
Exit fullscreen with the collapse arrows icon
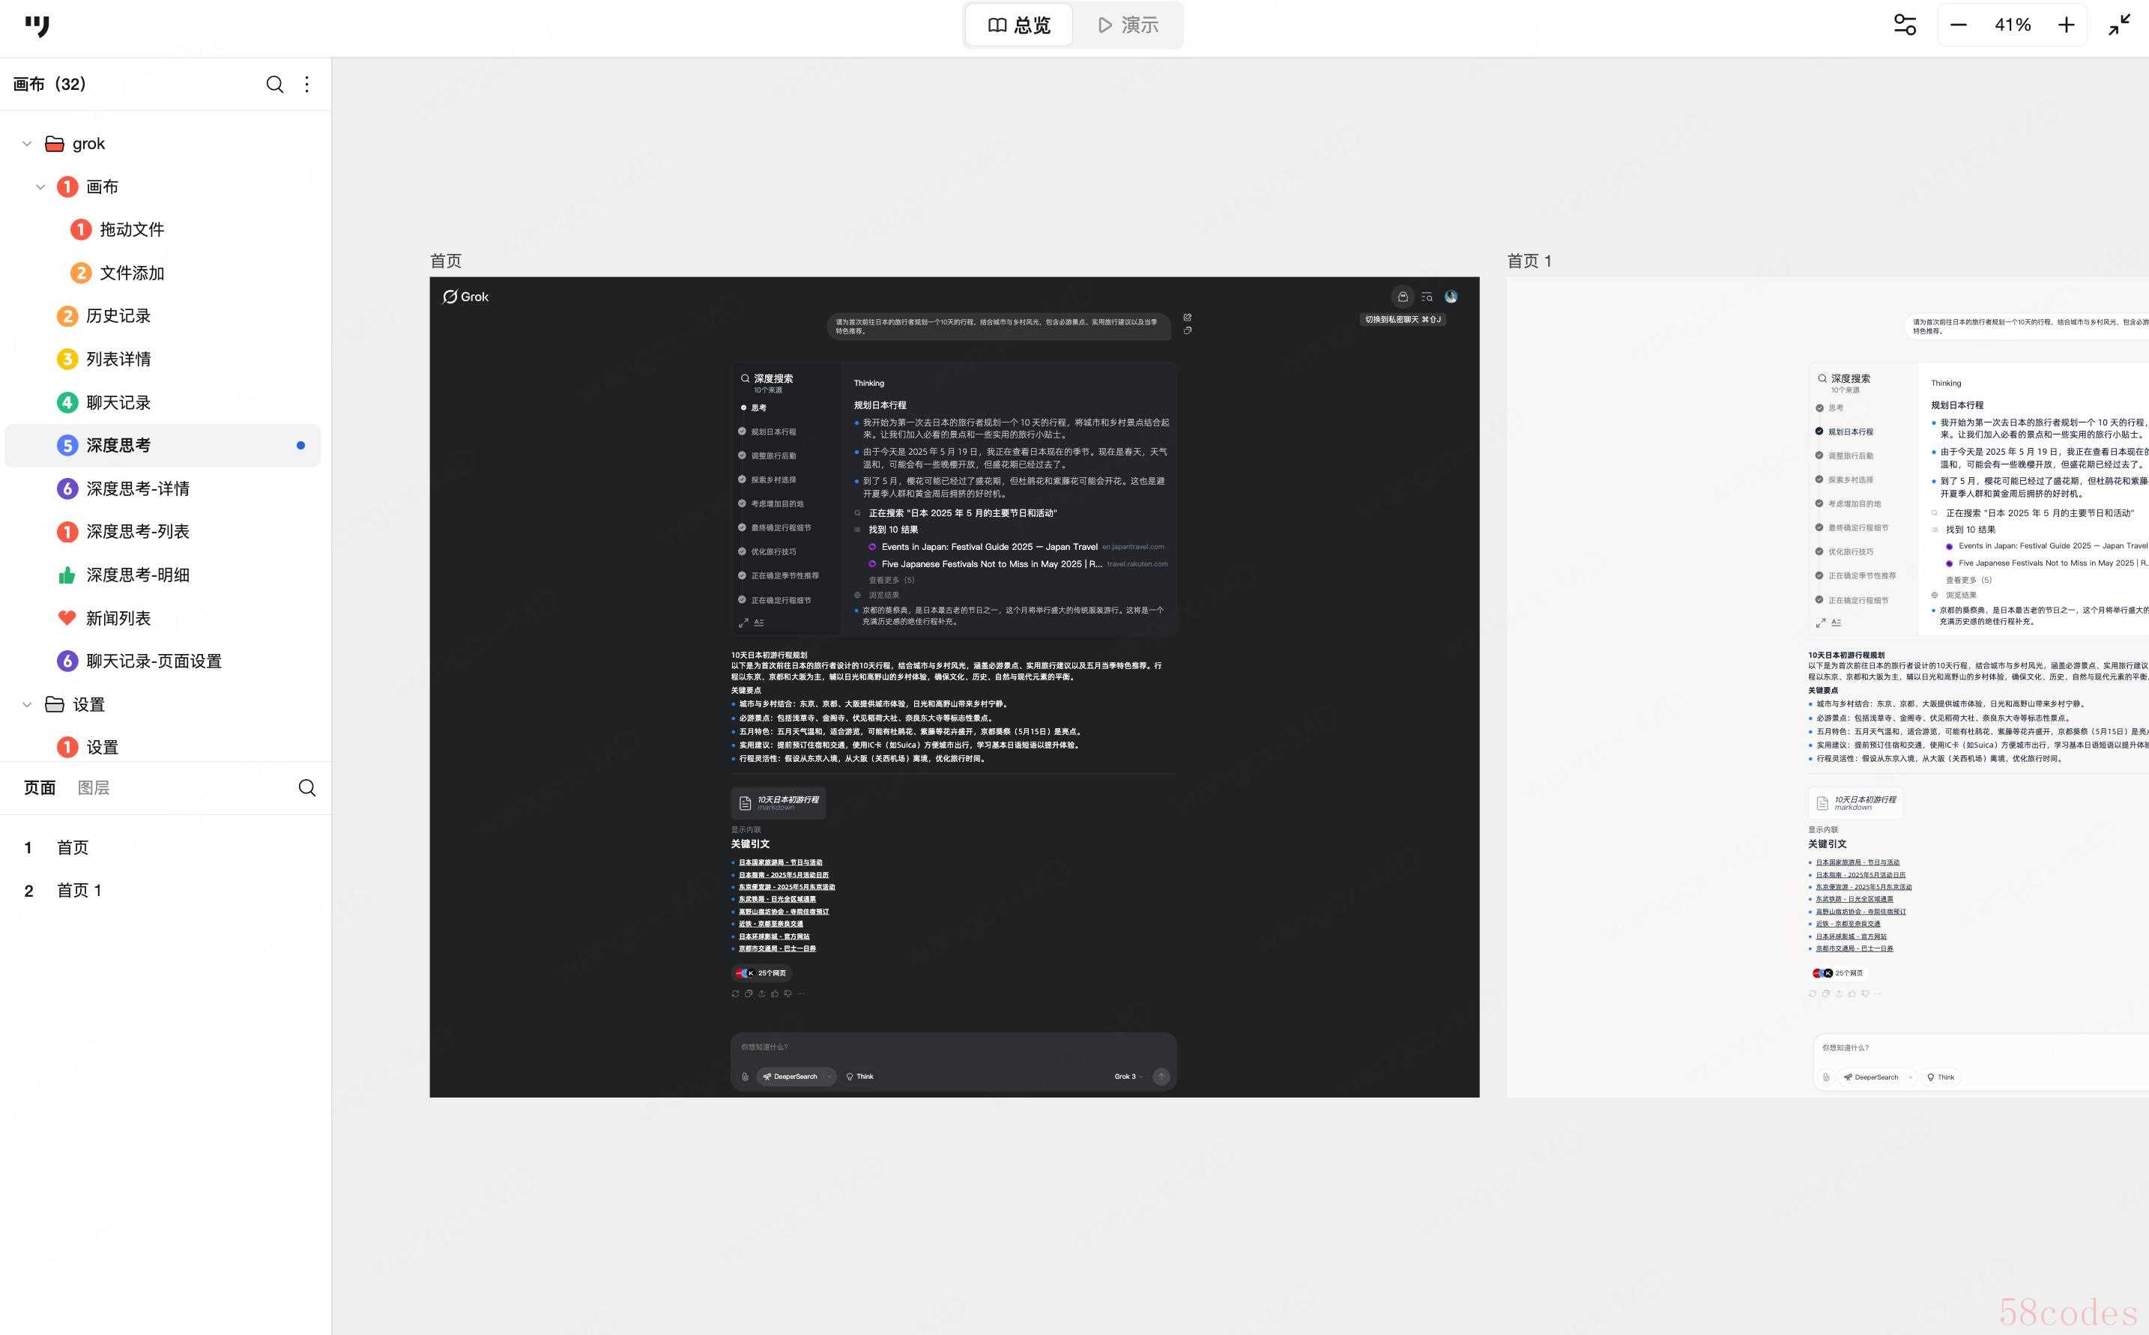2119,25
